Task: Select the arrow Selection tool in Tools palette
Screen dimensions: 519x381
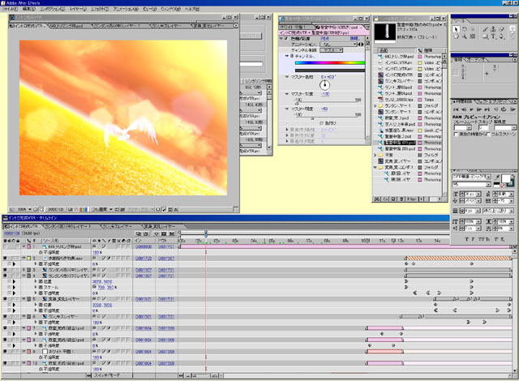Action: point(456,29)
